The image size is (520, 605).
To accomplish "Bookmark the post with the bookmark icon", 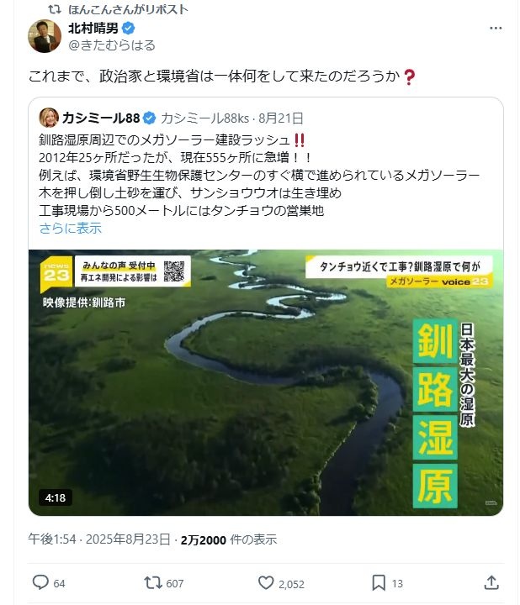I will pyautogui.click(x=379, y=582).
